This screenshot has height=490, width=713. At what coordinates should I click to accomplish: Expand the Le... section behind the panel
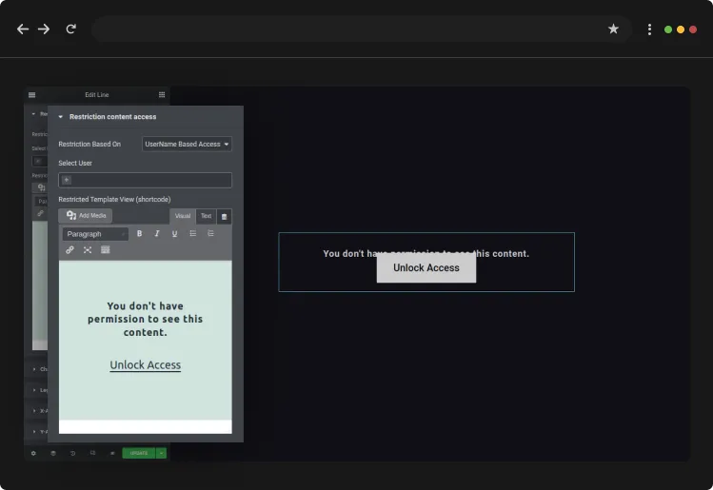tap(40, 390)
